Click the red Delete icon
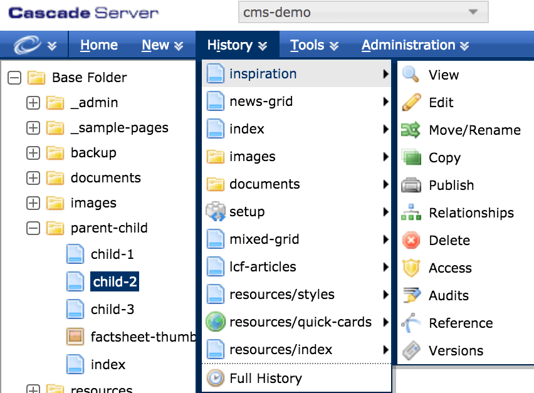Image resolution: width=534 pixels, height=393 pixels. tap(411, 241)
